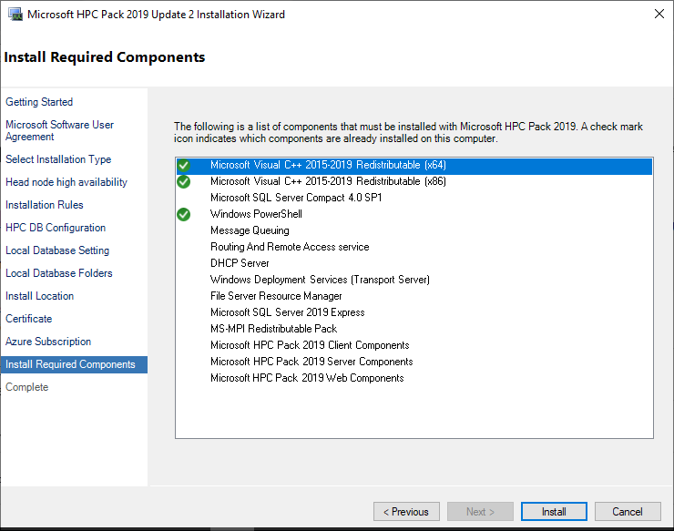
Task: Click the HPC Pack wizard title bar icon
Action: tap(15, 15)
